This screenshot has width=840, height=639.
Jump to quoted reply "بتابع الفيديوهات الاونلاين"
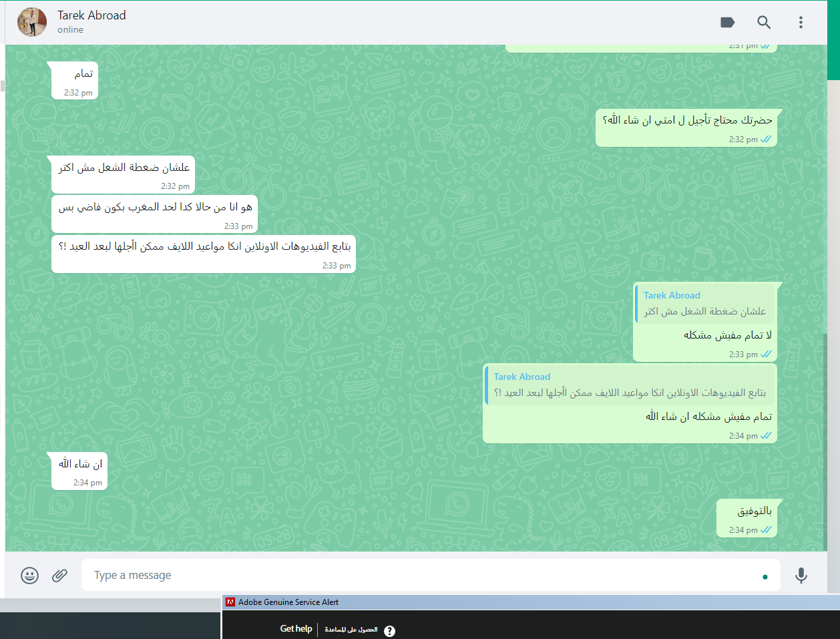point(630,385)
